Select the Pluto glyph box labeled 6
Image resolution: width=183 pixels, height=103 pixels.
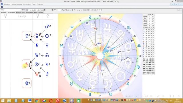click(x=27, y=83)
